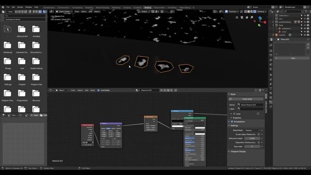Open the Window menu
The width and height of the screenshot is (311, 175).
(29, 7)
